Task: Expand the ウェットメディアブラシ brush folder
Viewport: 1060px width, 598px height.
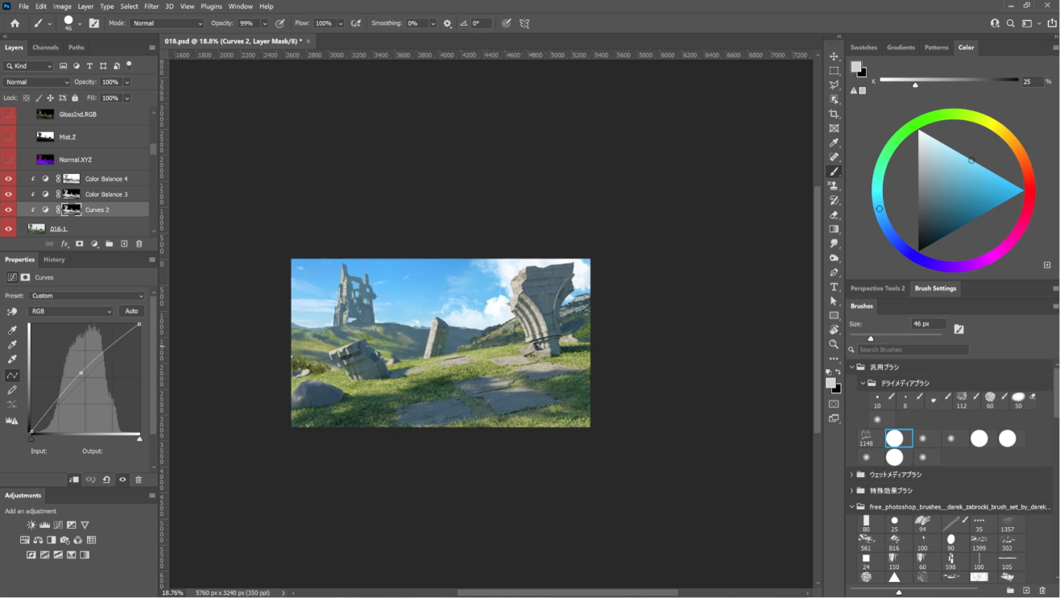Action: point(851,475)
